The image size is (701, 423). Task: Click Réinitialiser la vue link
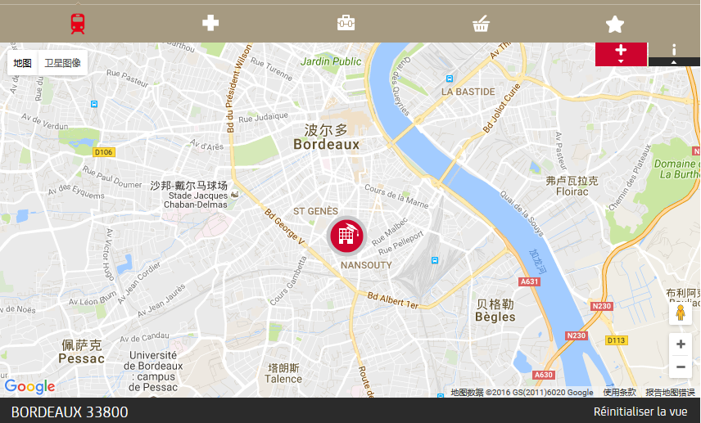point(640,412)
